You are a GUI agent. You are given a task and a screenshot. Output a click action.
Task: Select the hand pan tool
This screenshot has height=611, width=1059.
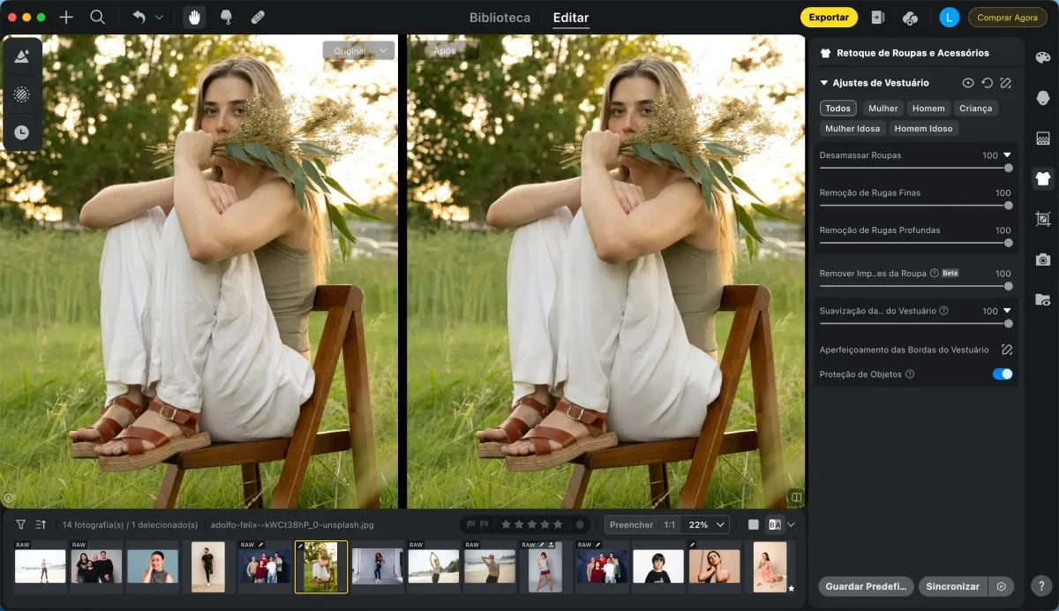click(194, 17)
